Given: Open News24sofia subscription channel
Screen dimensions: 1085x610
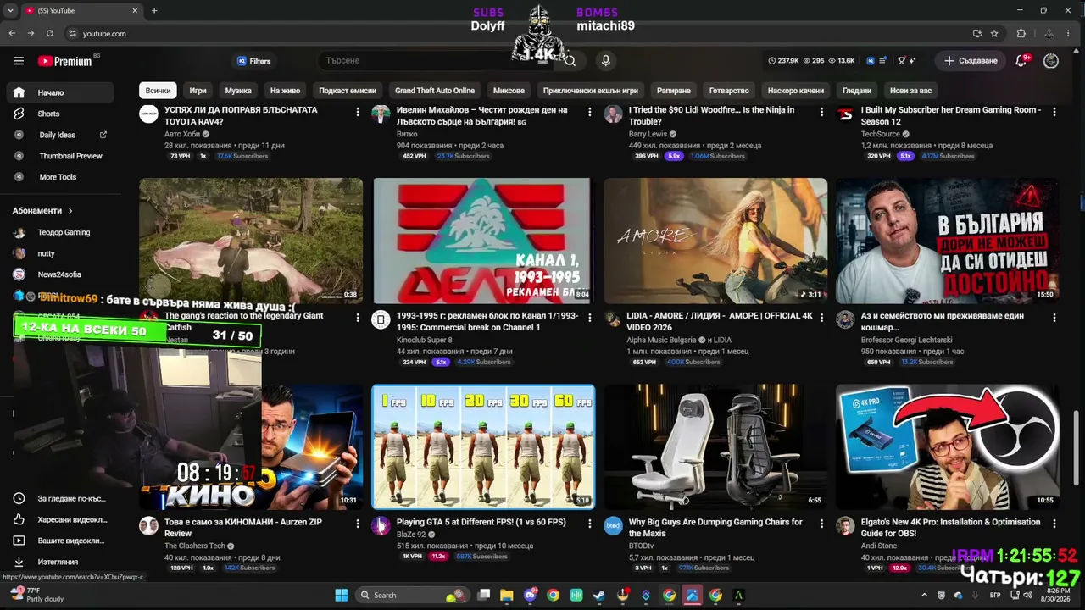Looking at the screenshot, I should (x=61, y=274).
